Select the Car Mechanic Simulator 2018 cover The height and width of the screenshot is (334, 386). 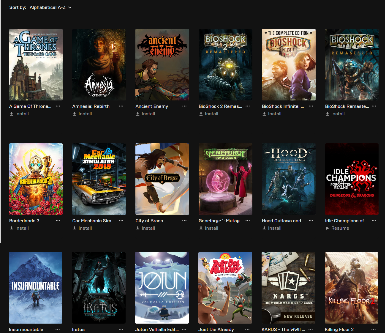(99, 179)
